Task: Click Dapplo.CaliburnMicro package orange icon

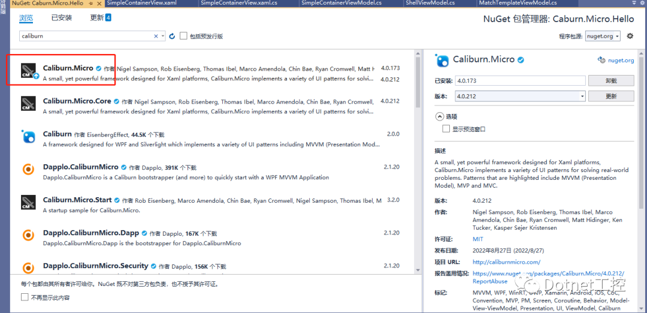Action: click(28, 169)
